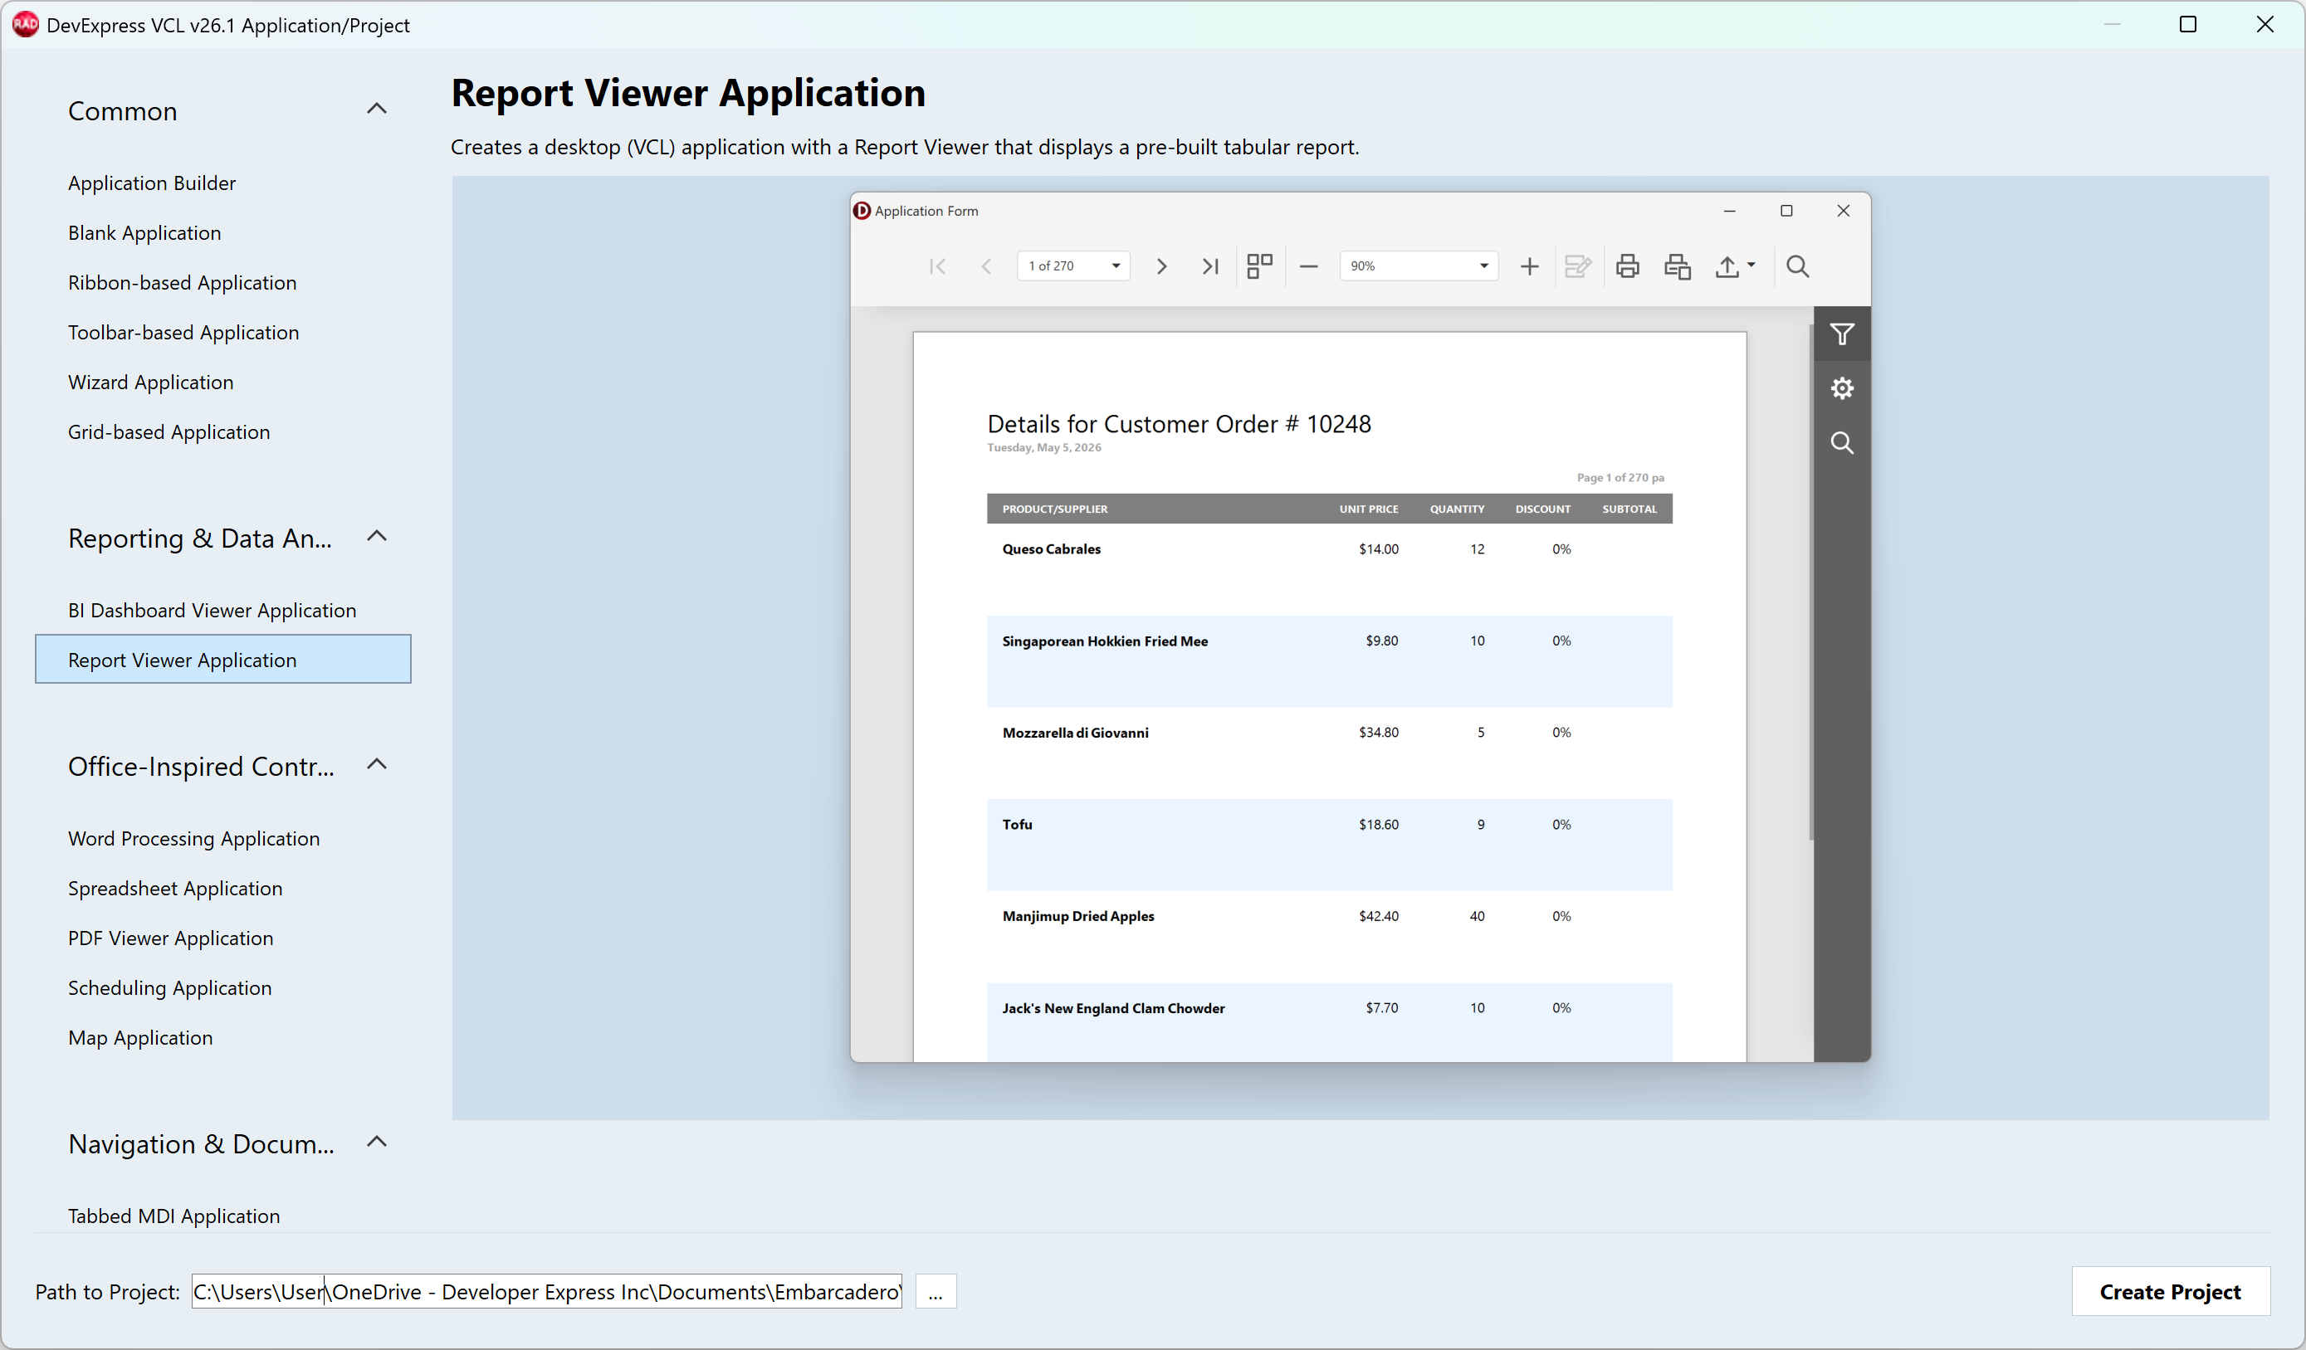Collapse the Common section
2306x1350 pixels.
(x=376, y=109)
